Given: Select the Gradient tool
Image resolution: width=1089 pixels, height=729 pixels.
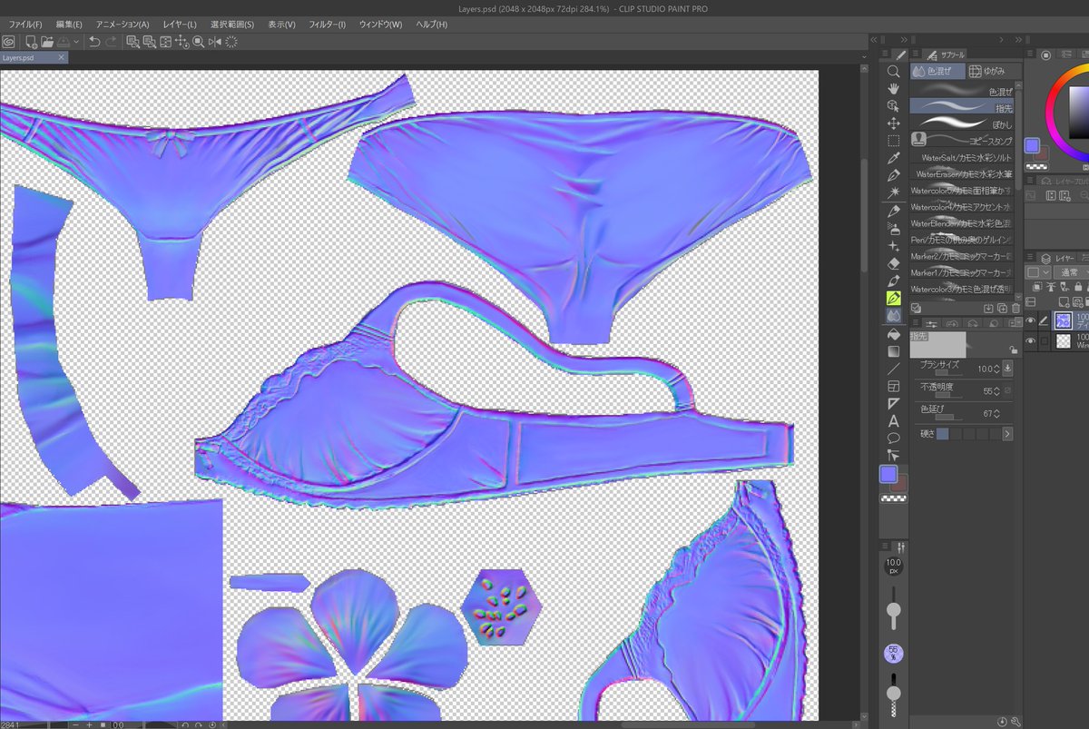Looking at the screenshot, I should pyautogui.click(x=893, y=351).
